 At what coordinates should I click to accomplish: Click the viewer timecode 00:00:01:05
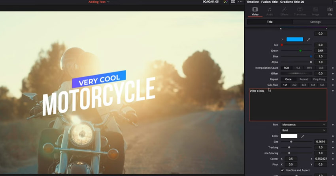pyautogui.click(x=211, y=2)
